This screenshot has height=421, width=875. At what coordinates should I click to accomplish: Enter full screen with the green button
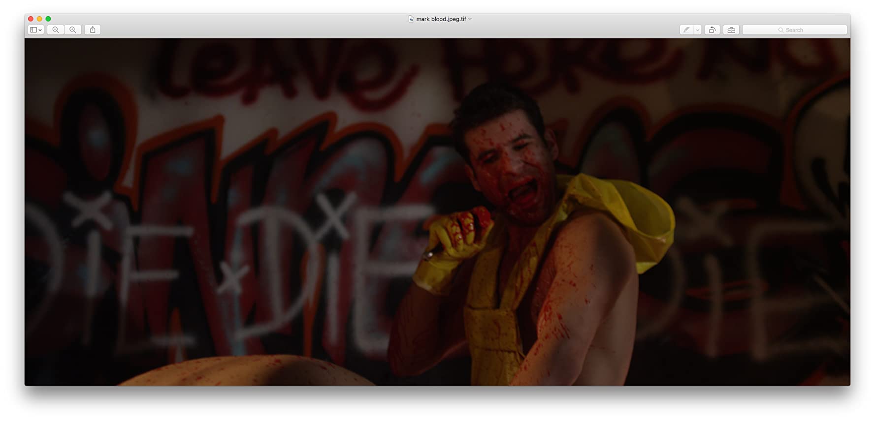click(48, 19)
